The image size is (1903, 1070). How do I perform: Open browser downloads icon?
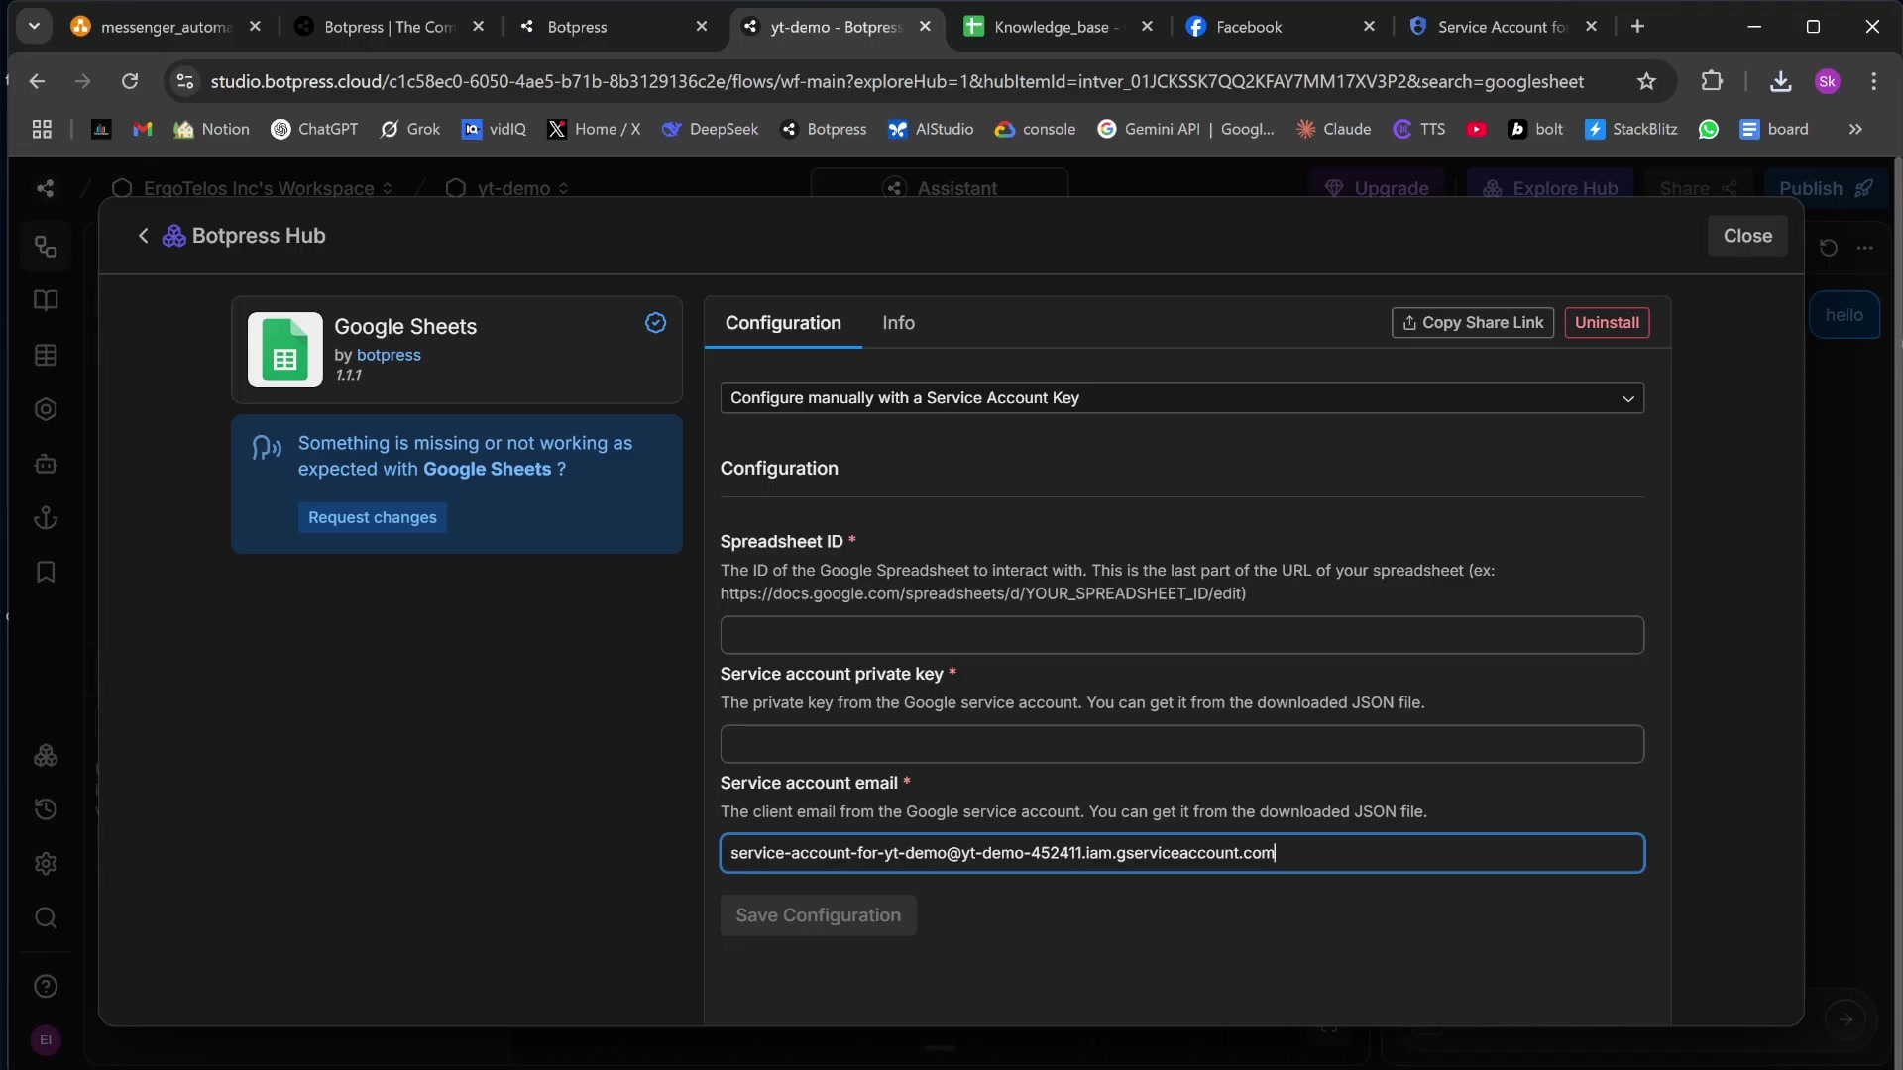tap(1781, 81)
